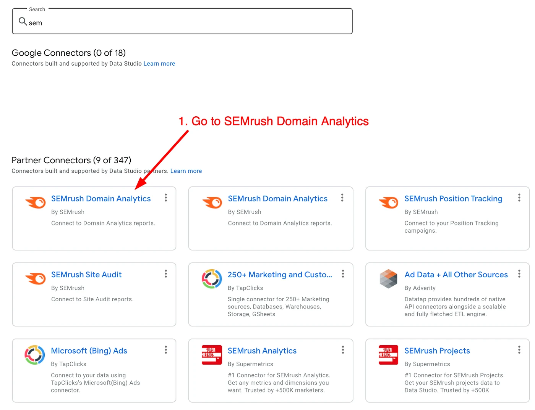Click the "Google Connectors (0 of 18)" heading
Screen dimensions: 535x410
click(69, 53)
